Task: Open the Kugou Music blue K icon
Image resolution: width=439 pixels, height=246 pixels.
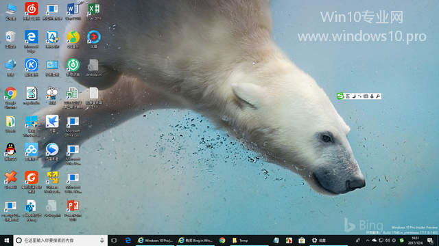Action: point(31,67)
